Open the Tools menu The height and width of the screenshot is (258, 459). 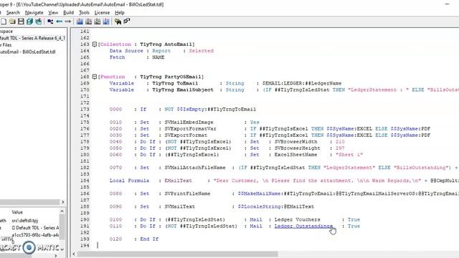(84, 13)
